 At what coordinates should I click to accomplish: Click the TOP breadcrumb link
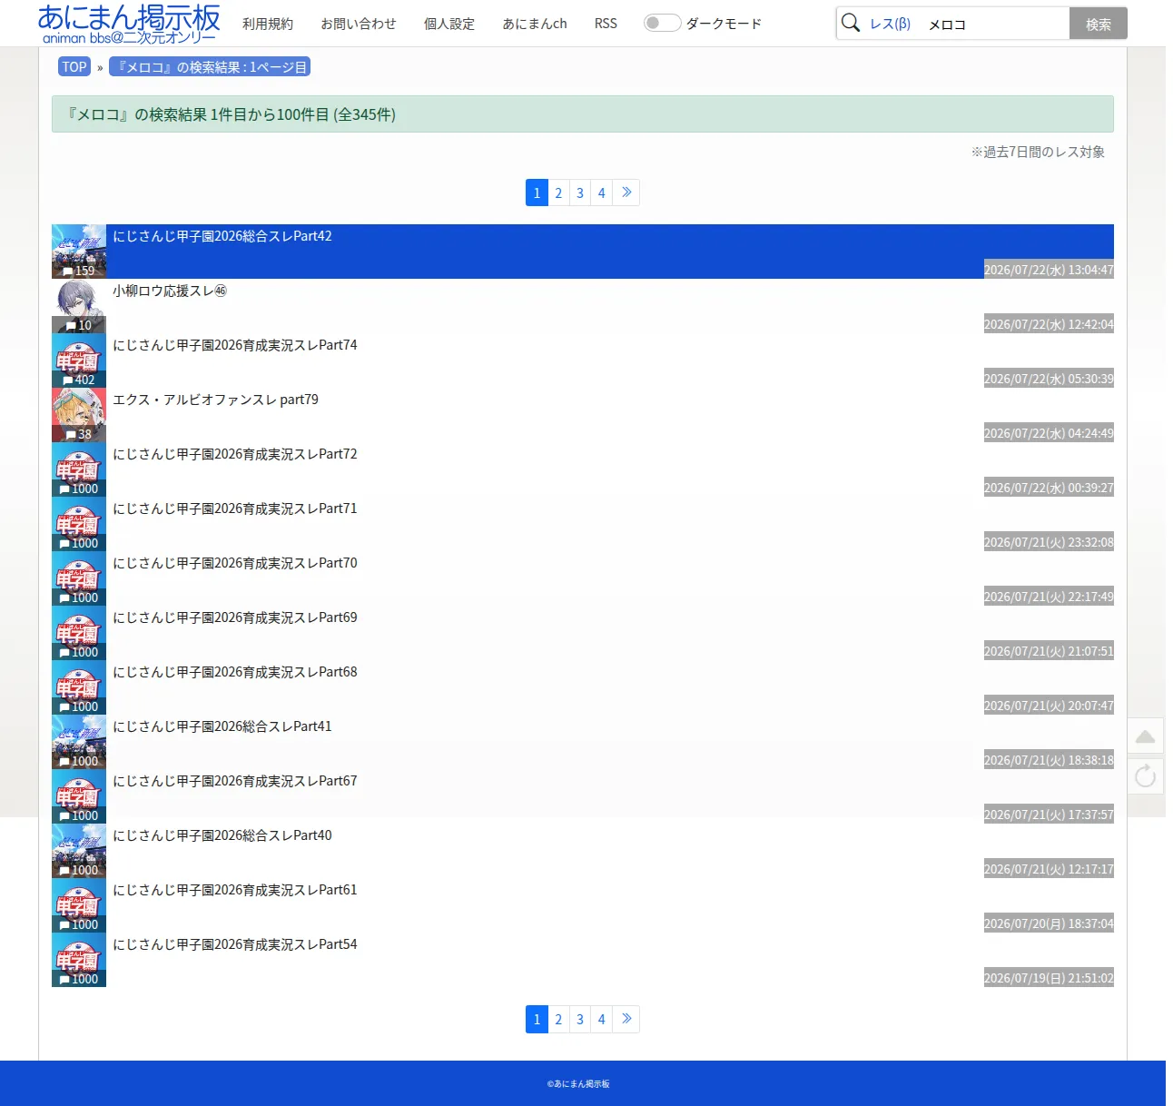point(74,66)
